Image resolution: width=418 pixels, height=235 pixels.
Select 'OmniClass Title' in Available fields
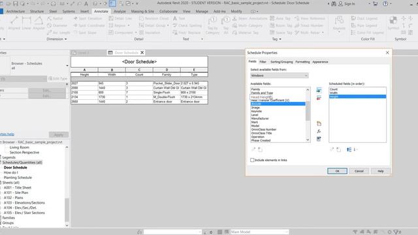261,133
